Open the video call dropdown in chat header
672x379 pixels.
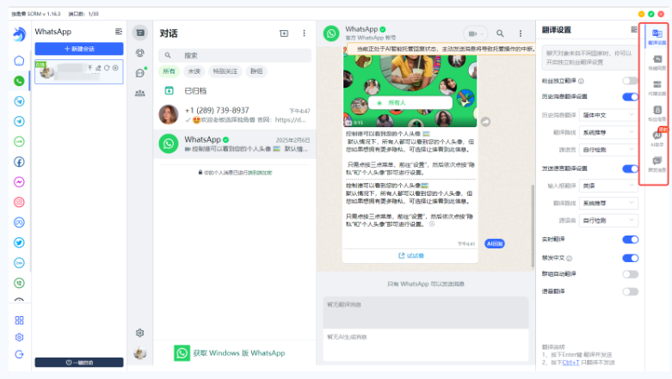click(x=475, y=34)
